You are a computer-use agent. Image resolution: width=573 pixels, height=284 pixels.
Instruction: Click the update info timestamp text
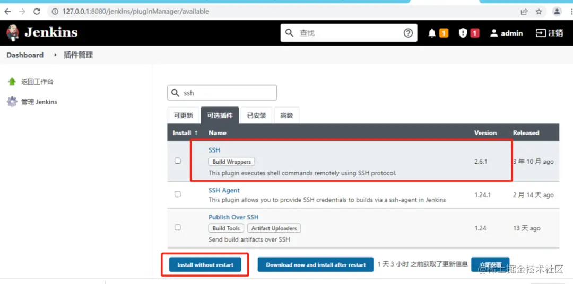[x=422, y=264]
